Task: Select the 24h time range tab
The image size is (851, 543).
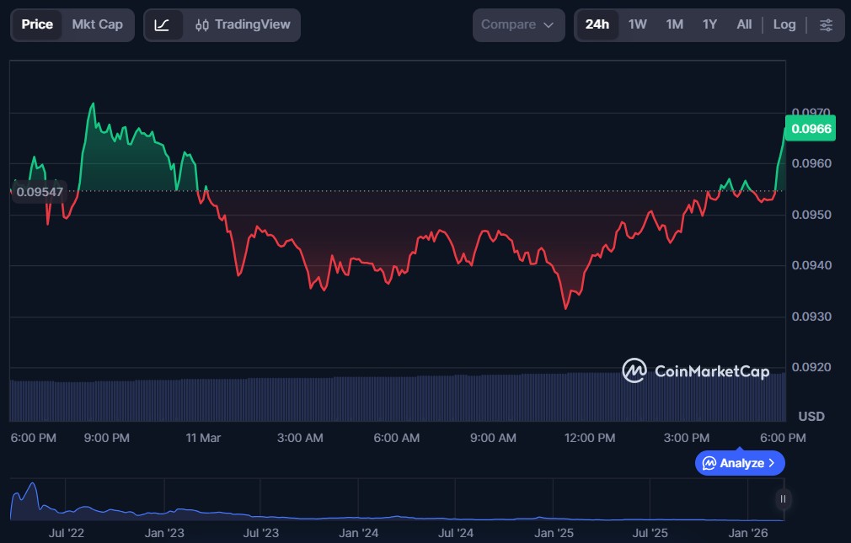Action: pos(597,25)
